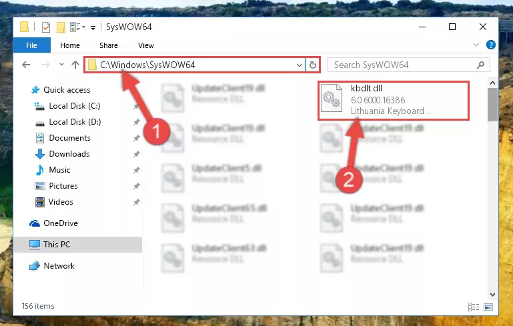This screenshot has width=513, height=326.
Task: Select the kbdlt.dll file
Action: [x=394, y=101]
